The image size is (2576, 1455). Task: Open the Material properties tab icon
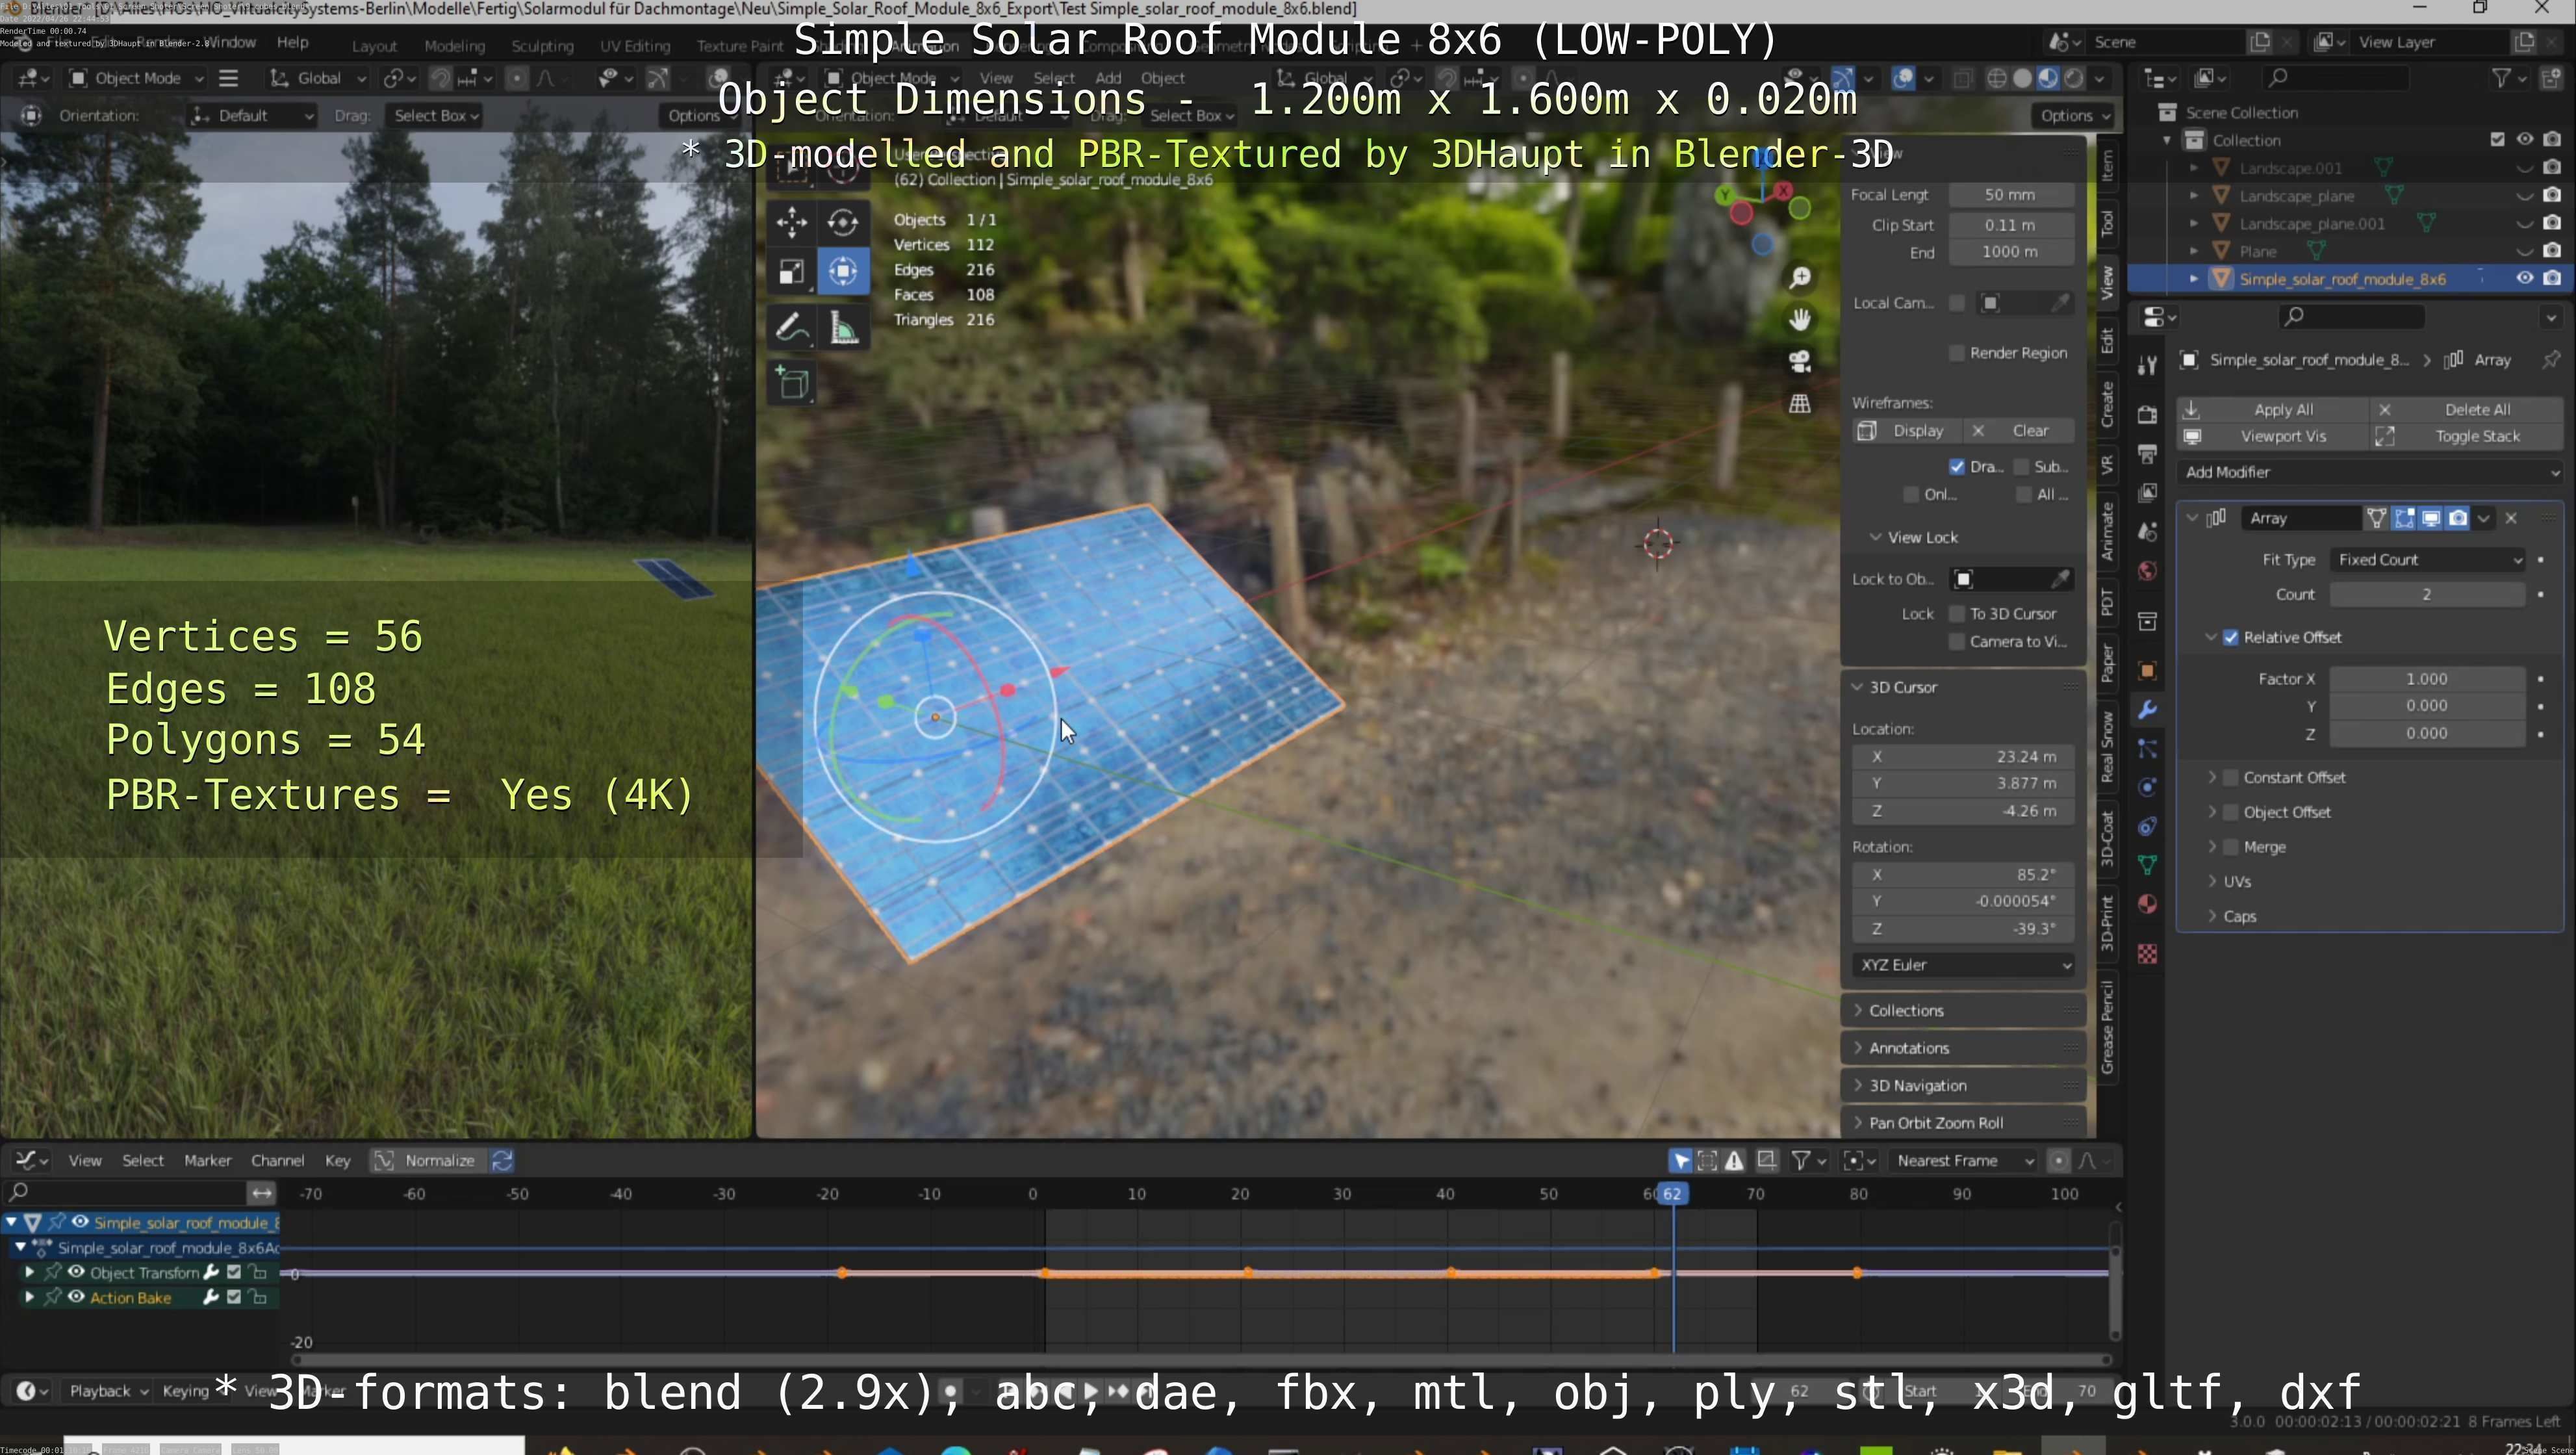tap(2147, 904)
